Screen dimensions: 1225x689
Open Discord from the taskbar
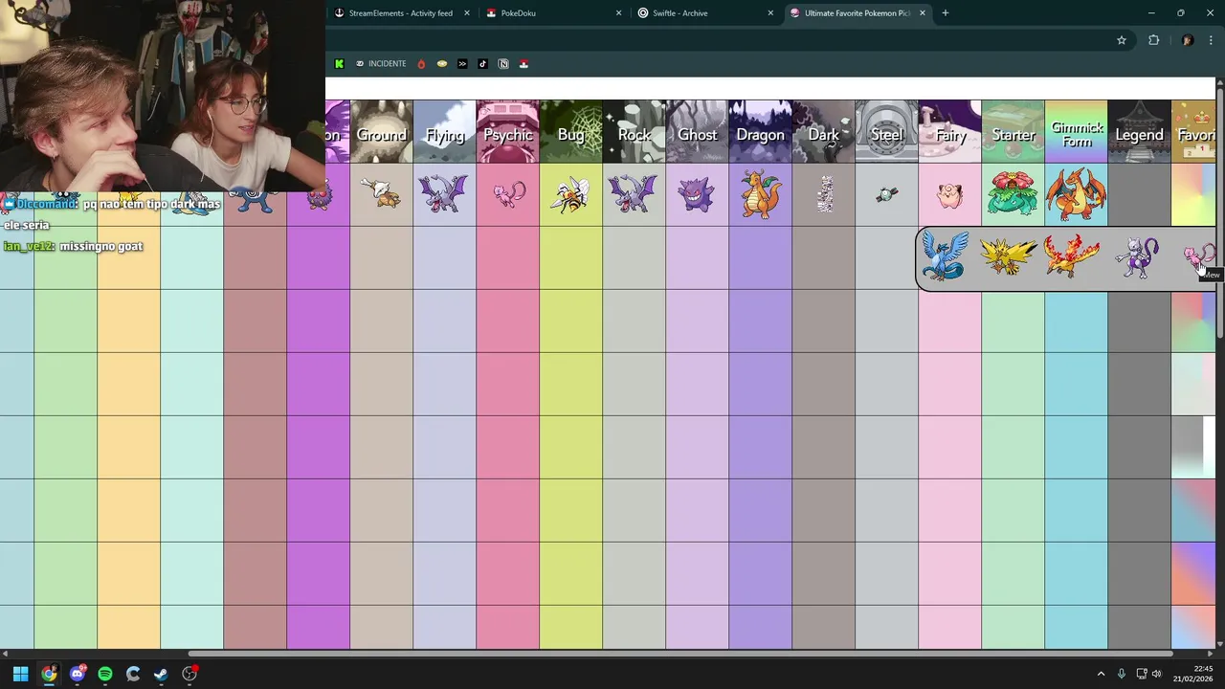(x=78, y=674)
